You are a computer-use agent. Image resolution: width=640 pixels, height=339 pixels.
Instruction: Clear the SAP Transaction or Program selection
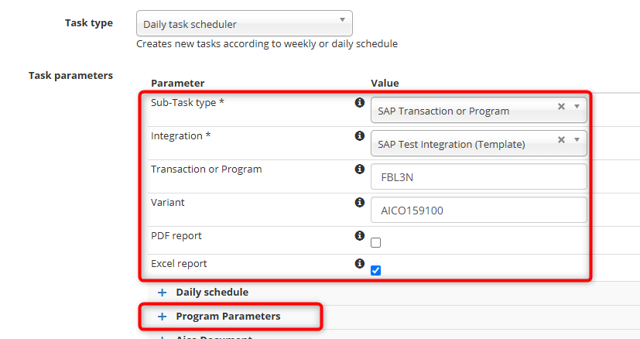point(561,107)
